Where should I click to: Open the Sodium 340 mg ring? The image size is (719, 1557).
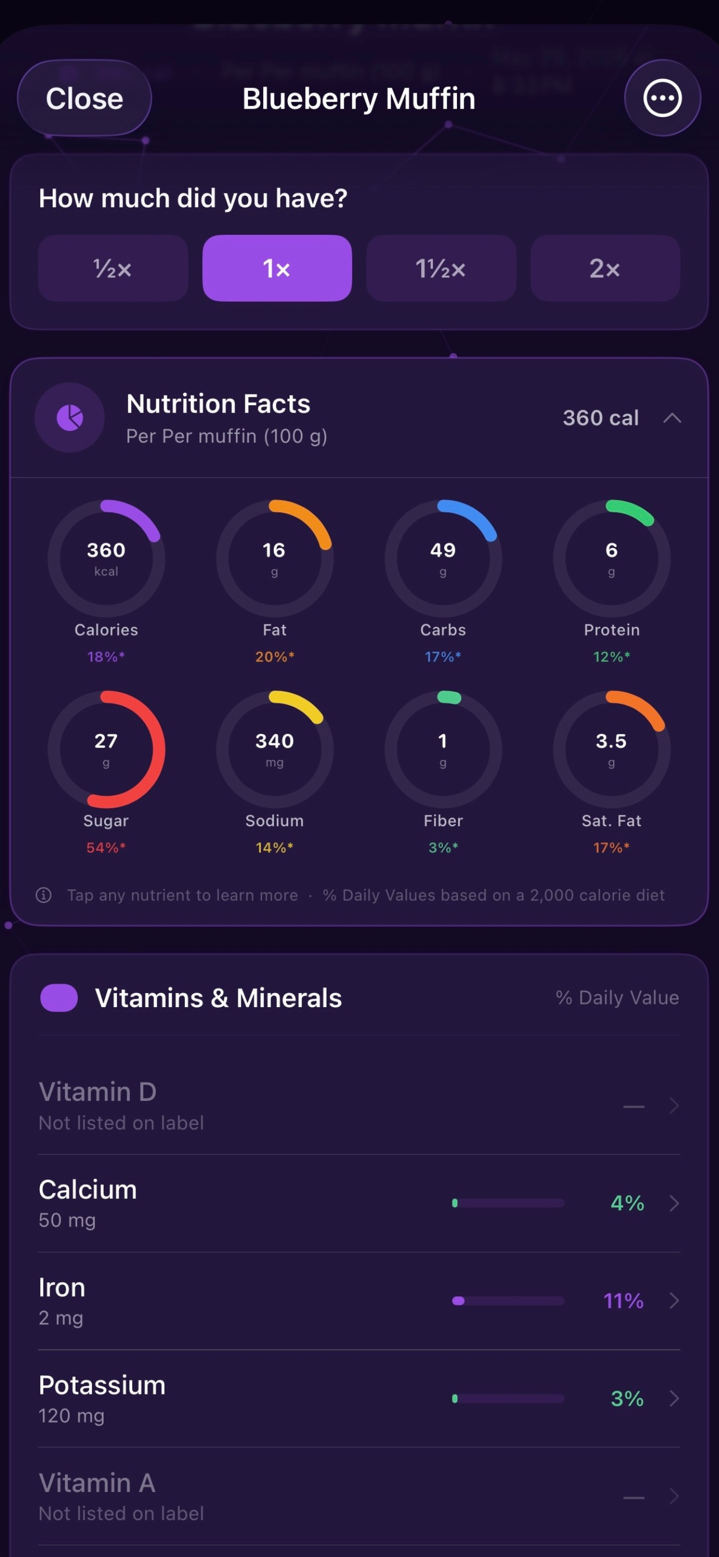275,749
